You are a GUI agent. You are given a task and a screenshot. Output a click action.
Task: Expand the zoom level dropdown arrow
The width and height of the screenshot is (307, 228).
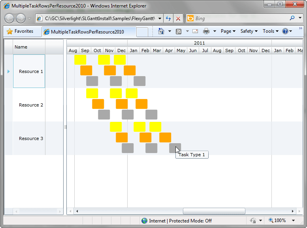(x=293, y=221)
